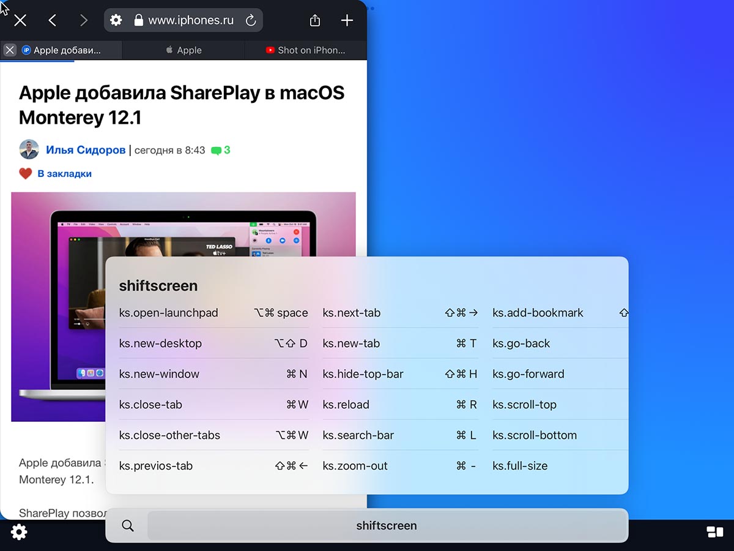Viewport: 734px width, 551px height.
Task: Select ks.close-tab shortcut row
Action: pos(213,405)
